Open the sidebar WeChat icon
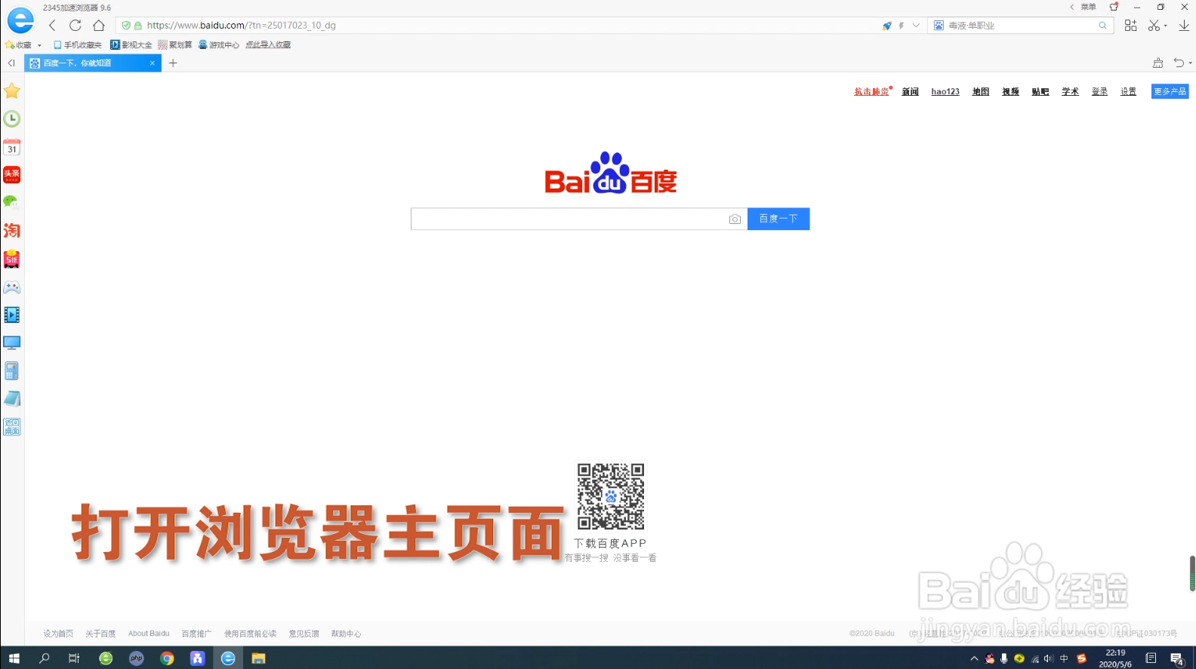 click(11, 202)
